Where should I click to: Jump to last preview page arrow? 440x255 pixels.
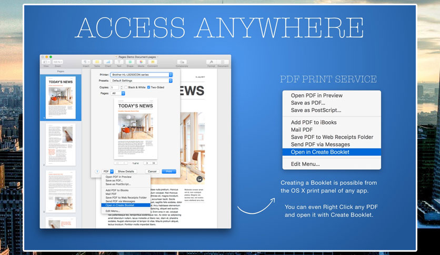(x=154, y=163)
